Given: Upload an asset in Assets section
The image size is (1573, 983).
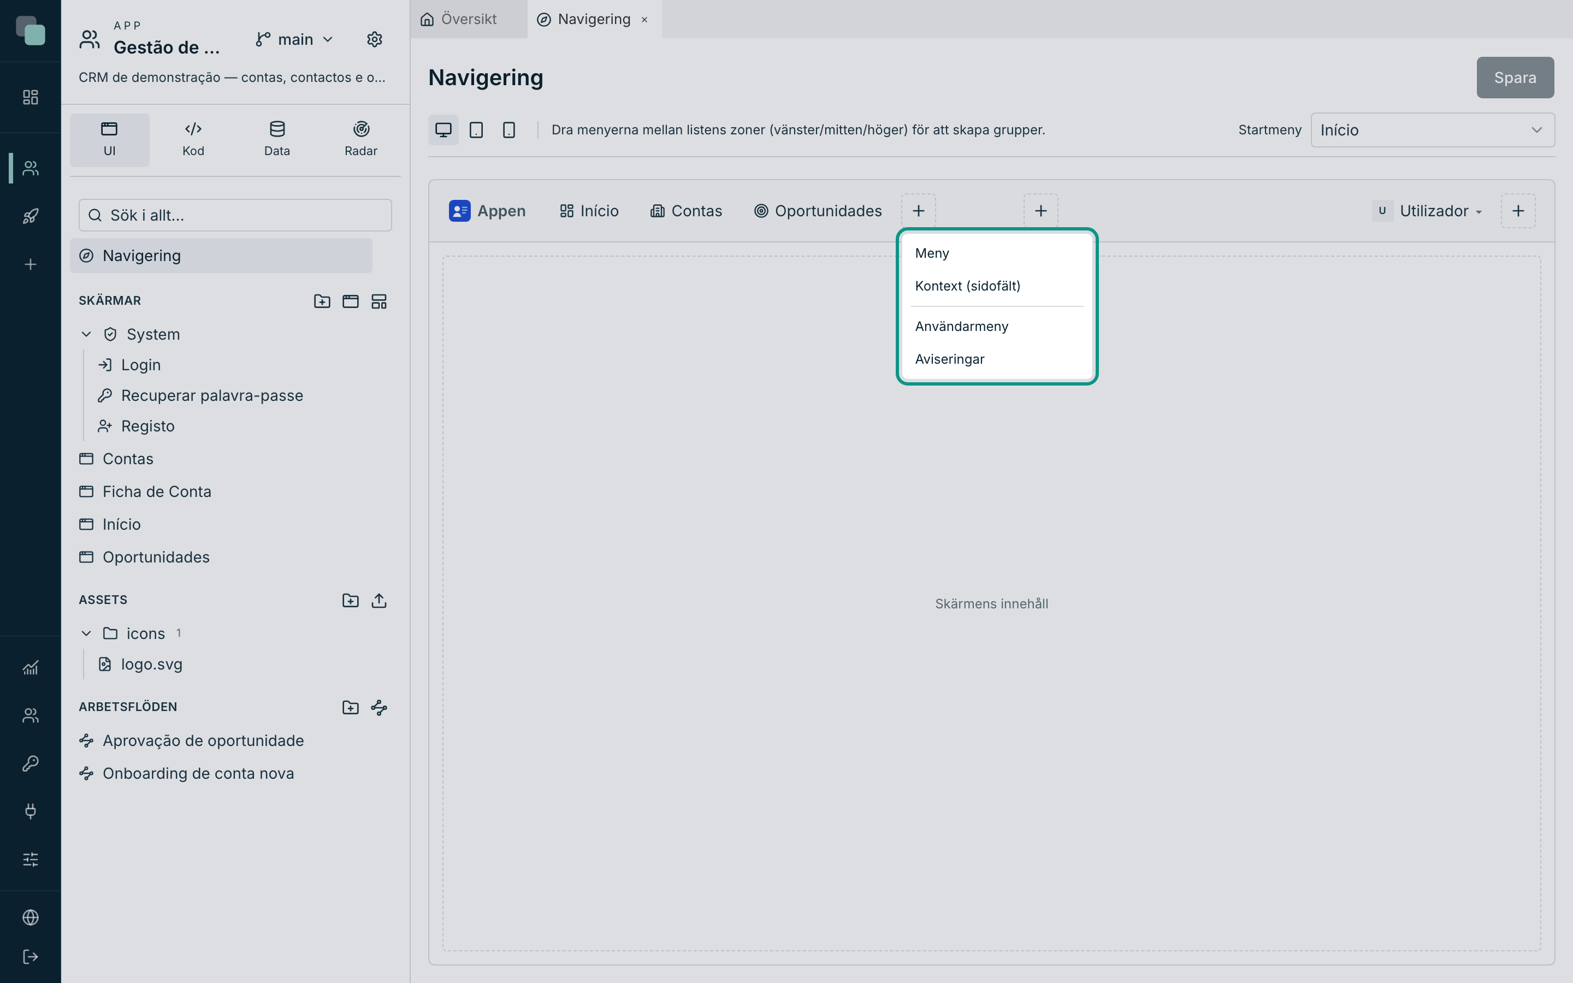Looking at the screenshot, I should pos(379,600).
